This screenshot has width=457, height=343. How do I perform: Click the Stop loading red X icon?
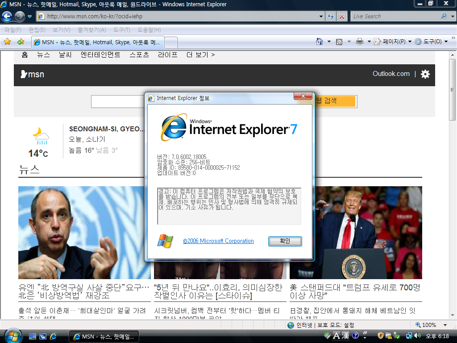click(x=341, y=17)
